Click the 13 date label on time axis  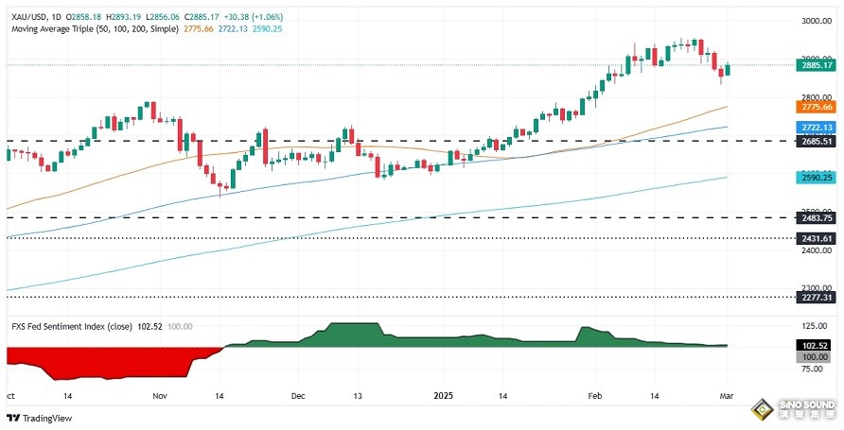358,396
